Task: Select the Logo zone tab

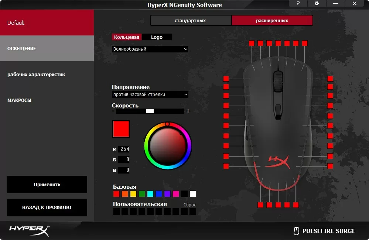Action: [x=157, y=37]
